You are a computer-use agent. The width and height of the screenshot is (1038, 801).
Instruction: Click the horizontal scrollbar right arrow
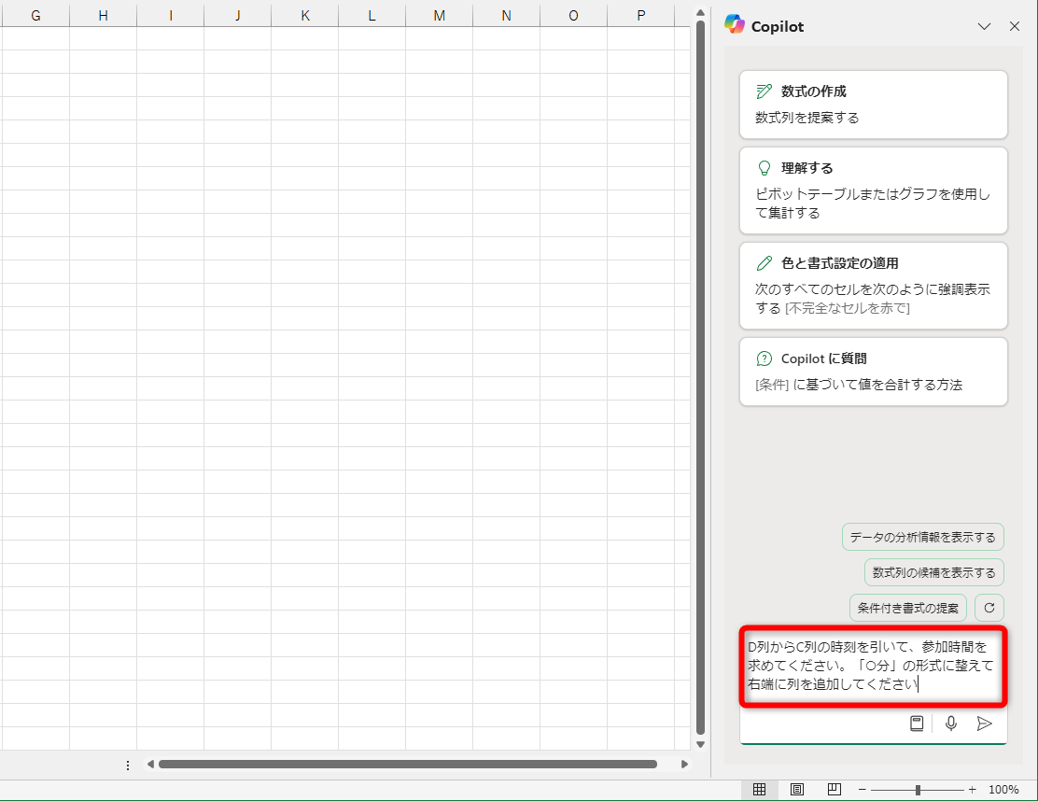coord(684,764)
